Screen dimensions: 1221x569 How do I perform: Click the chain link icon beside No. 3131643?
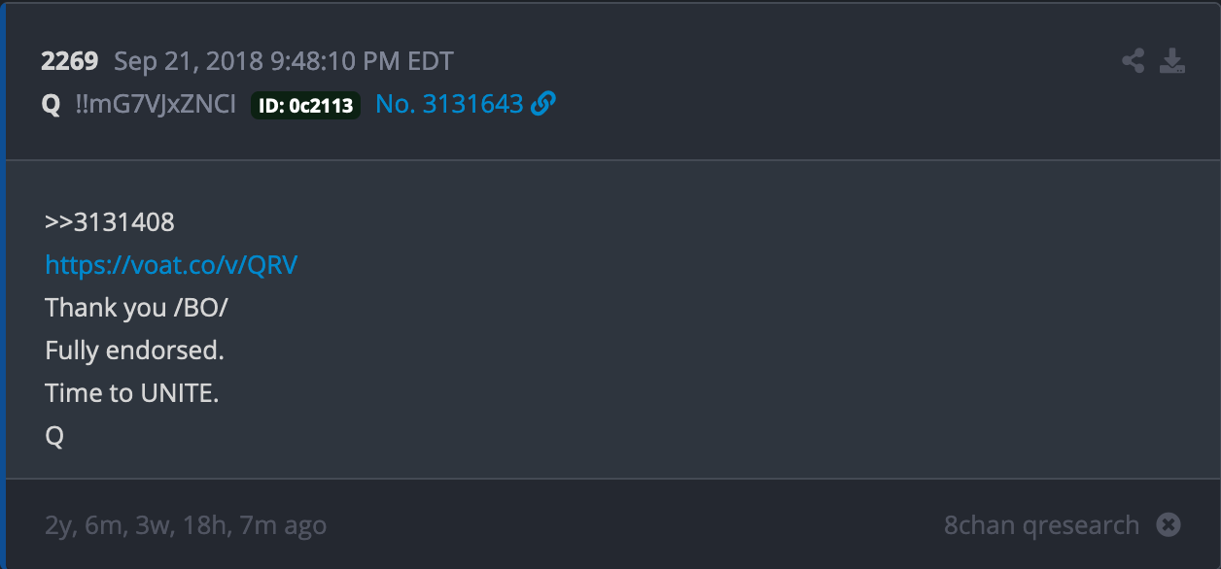coord(544,104)
